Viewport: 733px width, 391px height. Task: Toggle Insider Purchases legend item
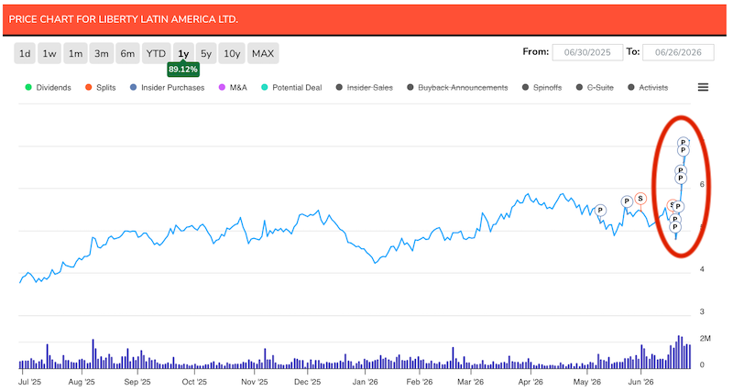[168, 87]
